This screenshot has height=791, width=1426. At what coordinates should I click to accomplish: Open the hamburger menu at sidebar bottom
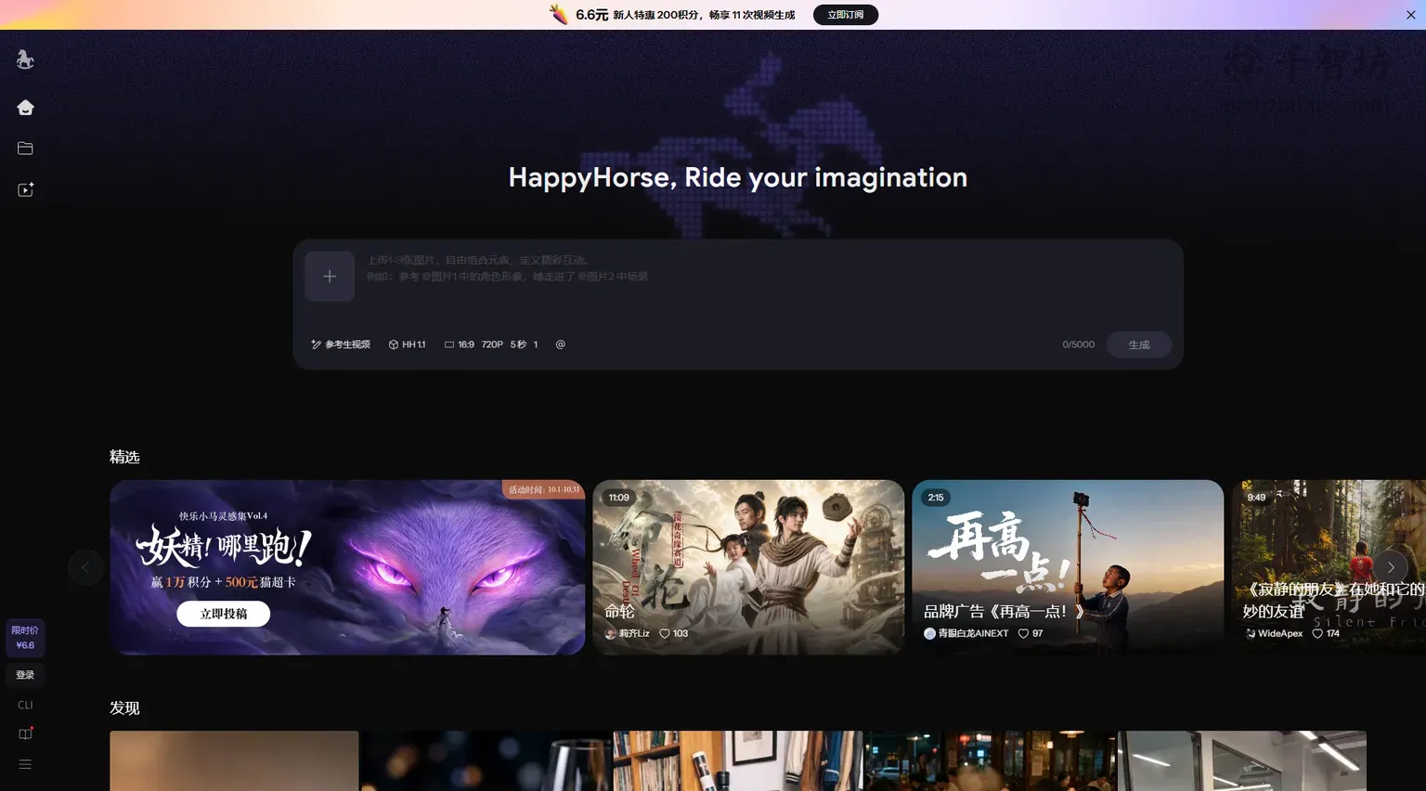(25, 765)
